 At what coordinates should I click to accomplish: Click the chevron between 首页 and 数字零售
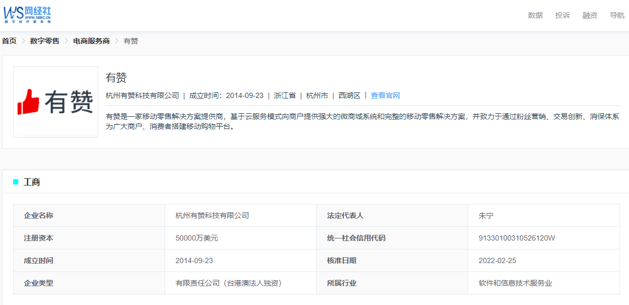(x=23, y=41)
